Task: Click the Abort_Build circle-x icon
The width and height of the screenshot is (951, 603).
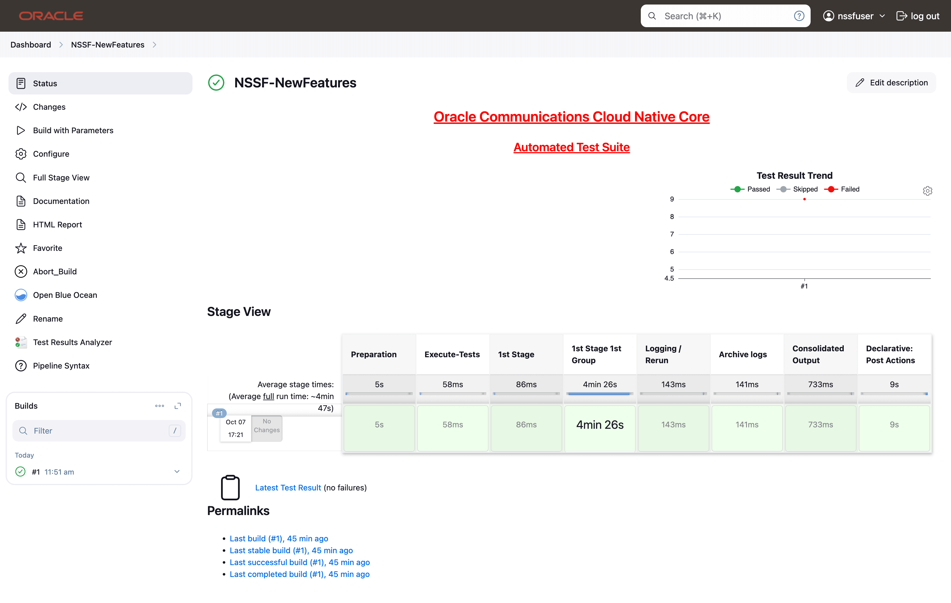Action: (21, 272)
